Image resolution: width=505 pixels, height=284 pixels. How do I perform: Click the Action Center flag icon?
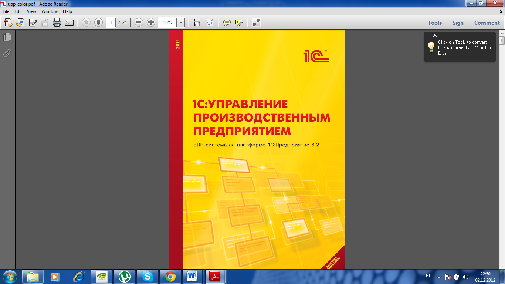click(448, 277)
